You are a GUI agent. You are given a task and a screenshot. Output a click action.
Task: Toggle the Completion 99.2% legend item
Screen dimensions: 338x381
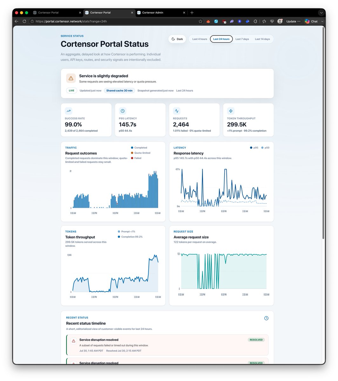(x=130, y=237)
